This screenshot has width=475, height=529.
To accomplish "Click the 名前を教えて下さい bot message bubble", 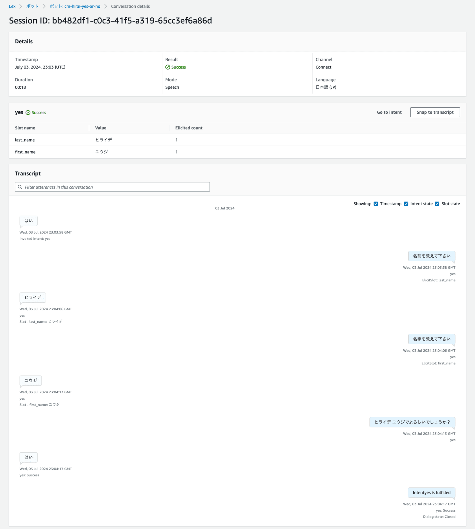I will click(432, 256).
